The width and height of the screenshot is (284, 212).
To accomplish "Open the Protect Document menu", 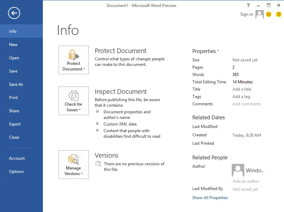I will click(x=73, y=60).
